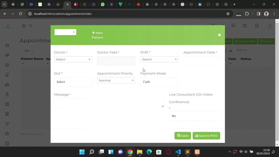
Task: Open the pathology sidebar icon
Action: 7,104
